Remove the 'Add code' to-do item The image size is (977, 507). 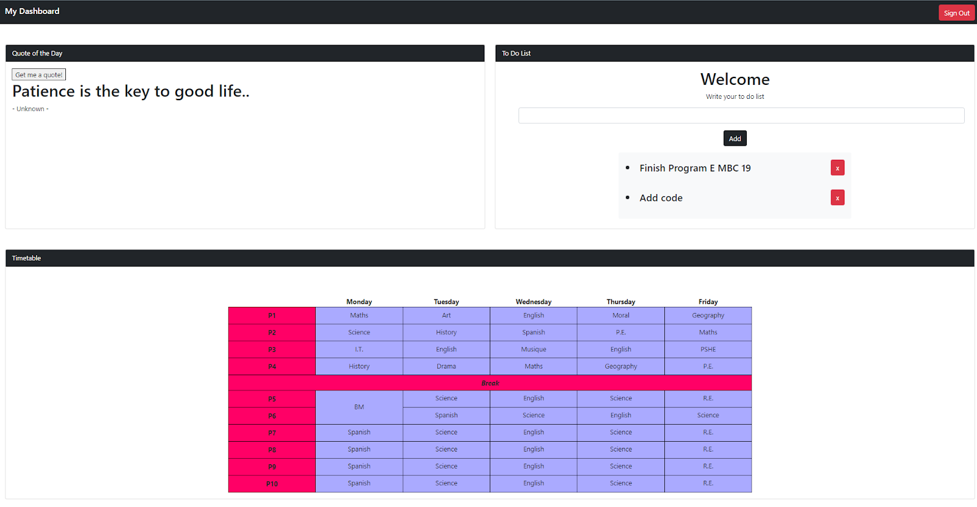click(837, 198)
